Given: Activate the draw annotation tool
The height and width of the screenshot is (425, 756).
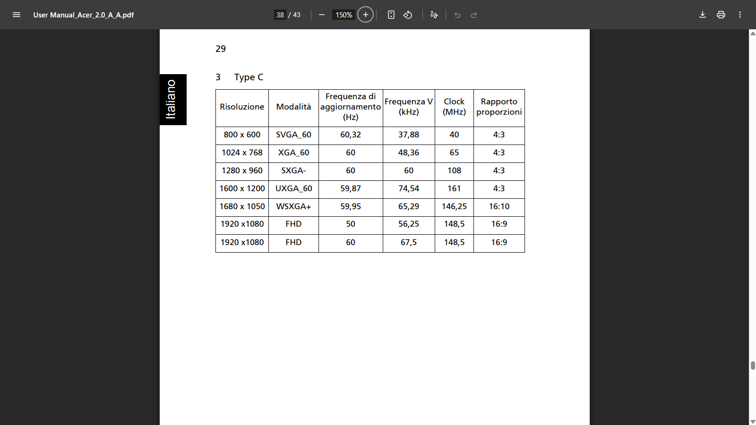Looking at the screenshot, I should point(434,15).
